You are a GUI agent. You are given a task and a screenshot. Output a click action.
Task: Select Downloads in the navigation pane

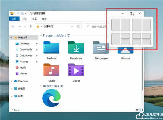click(26, 50)
